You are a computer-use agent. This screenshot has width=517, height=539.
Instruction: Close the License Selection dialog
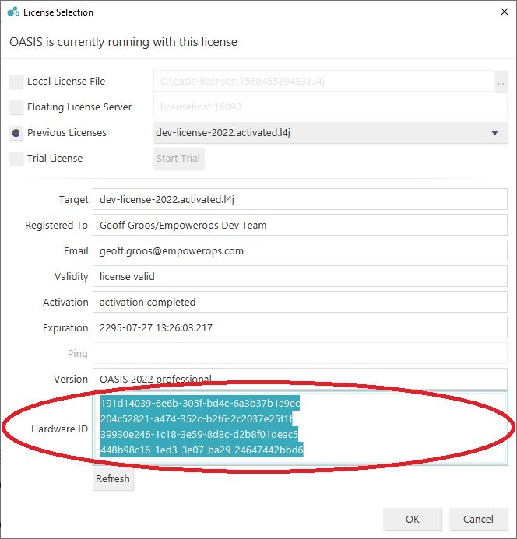pos(505,12)
